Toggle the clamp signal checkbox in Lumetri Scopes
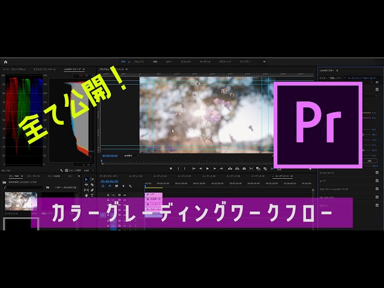The height and width of the screenshot is (288, 384). point(67,170)
